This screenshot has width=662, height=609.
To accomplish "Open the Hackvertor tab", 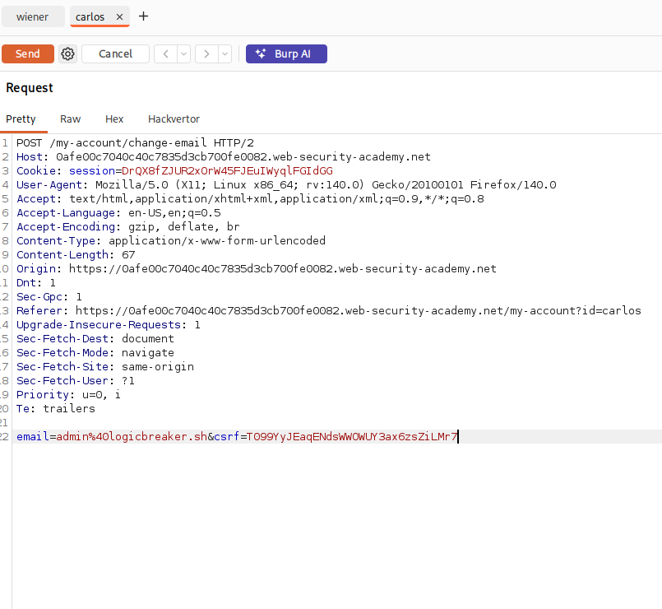I will coord(174,119).
